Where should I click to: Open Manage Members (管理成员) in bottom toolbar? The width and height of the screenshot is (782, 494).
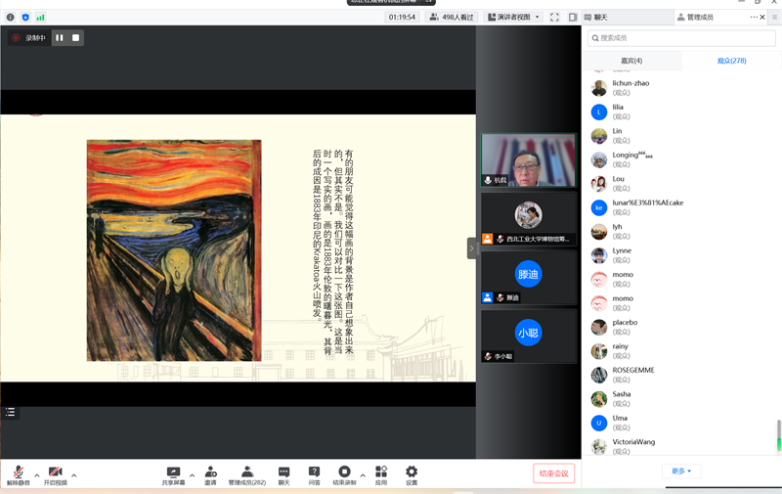coord(247,474)
